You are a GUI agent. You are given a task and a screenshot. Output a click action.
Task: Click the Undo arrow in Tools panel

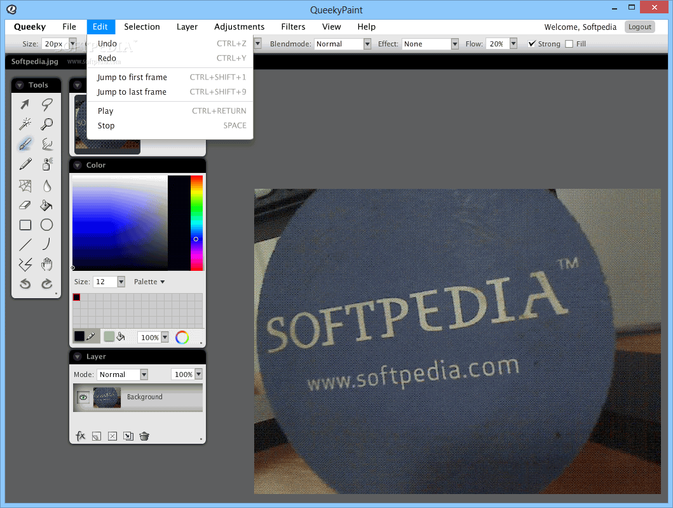click(x=25, y=284)
